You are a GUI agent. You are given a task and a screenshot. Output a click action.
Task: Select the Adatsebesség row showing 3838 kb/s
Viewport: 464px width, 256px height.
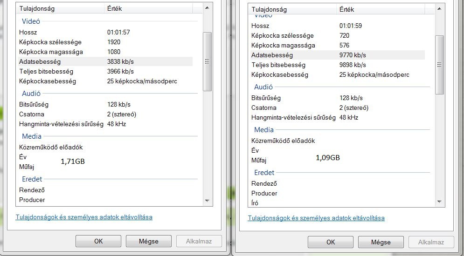[105, 61]
